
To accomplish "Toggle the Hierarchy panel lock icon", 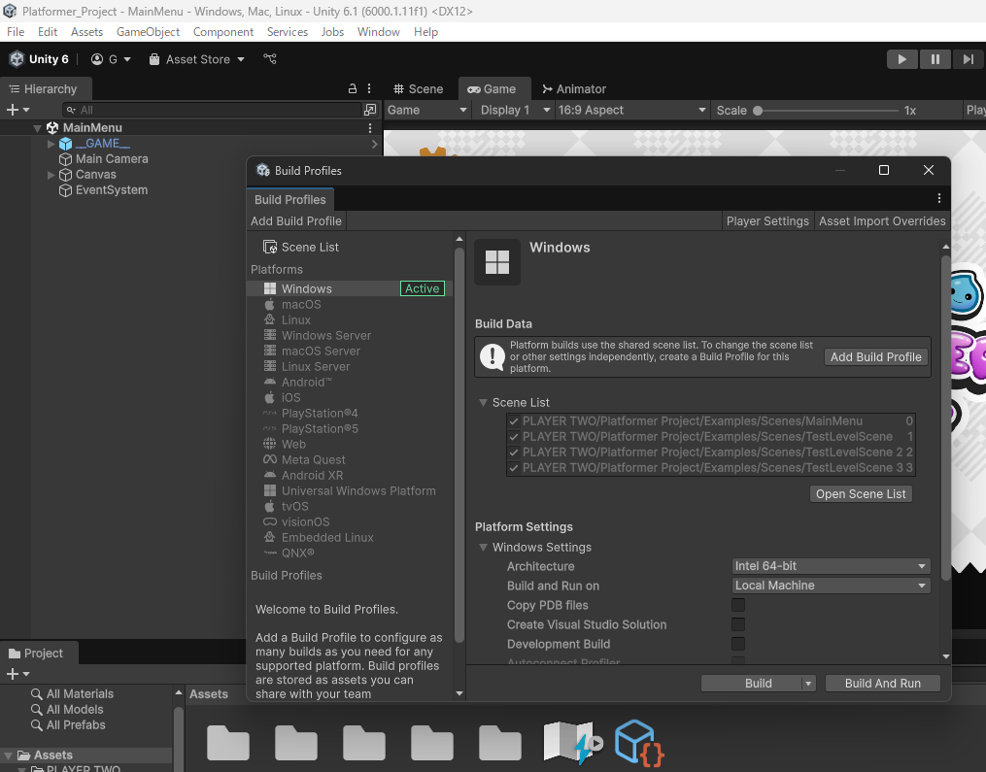I will pos(353,88).
